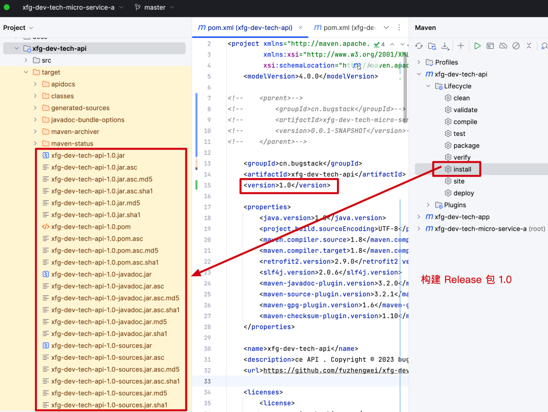Viewport: 548px width, 412px height.
Task: Place caret in version 1.0 code line
Action: pyautogui.click(x=287, y=185)
